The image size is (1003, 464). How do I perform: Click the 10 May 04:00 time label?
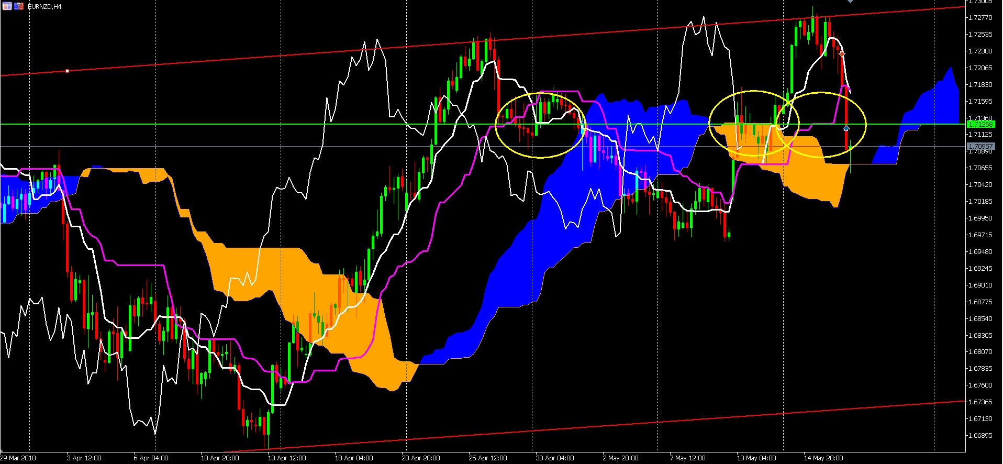(x=756, y=458)
